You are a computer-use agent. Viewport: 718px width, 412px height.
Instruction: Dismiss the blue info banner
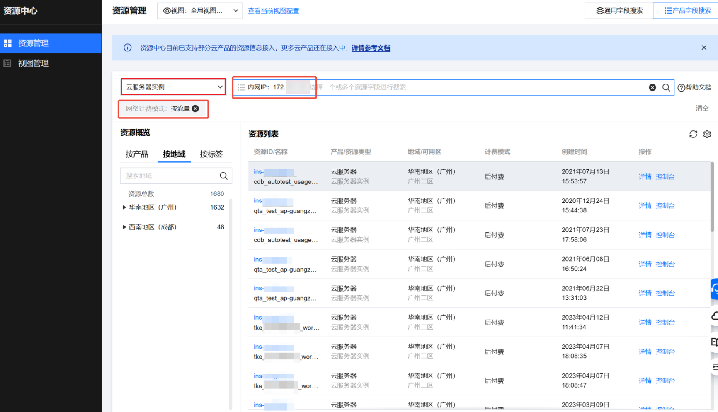click(704, 48)
